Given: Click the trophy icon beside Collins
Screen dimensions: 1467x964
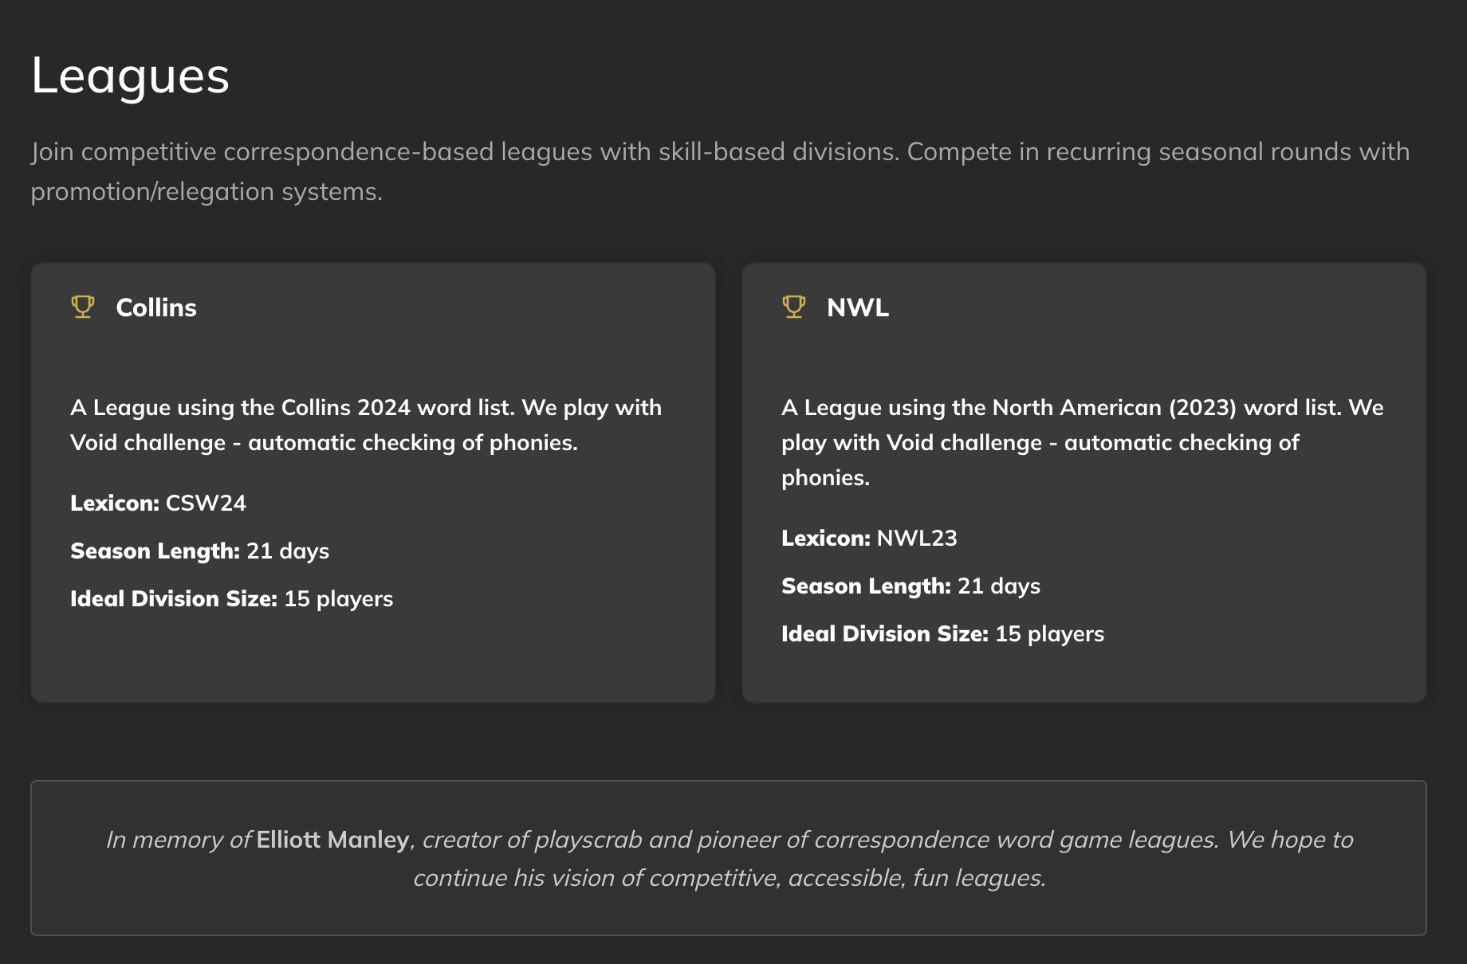Looking at the screenshot, I should [83, 307].
